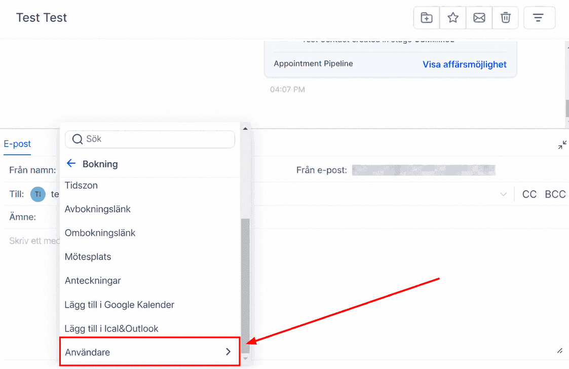Screen dimensions: 569x369
Task: Click the TI contact avatar
Action: coord(37,194)
